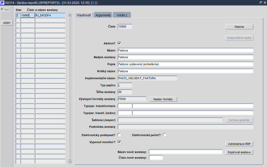
Task: Click the Implementační název field
Action: (x=147, y=78)
